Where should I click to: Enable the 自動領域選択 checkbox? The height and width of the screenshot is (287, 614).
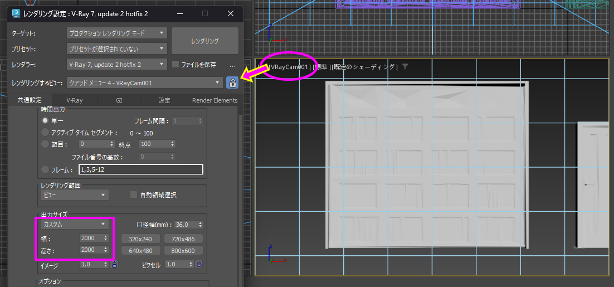point(134,195)
